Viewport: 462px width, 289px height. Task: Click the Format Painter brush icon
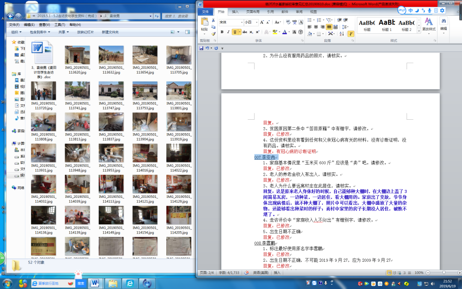(x=213, y=34)
